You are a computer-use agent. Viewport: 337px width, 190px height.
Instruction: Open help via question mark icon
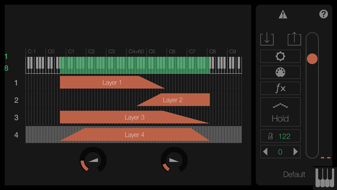(324, 14)
